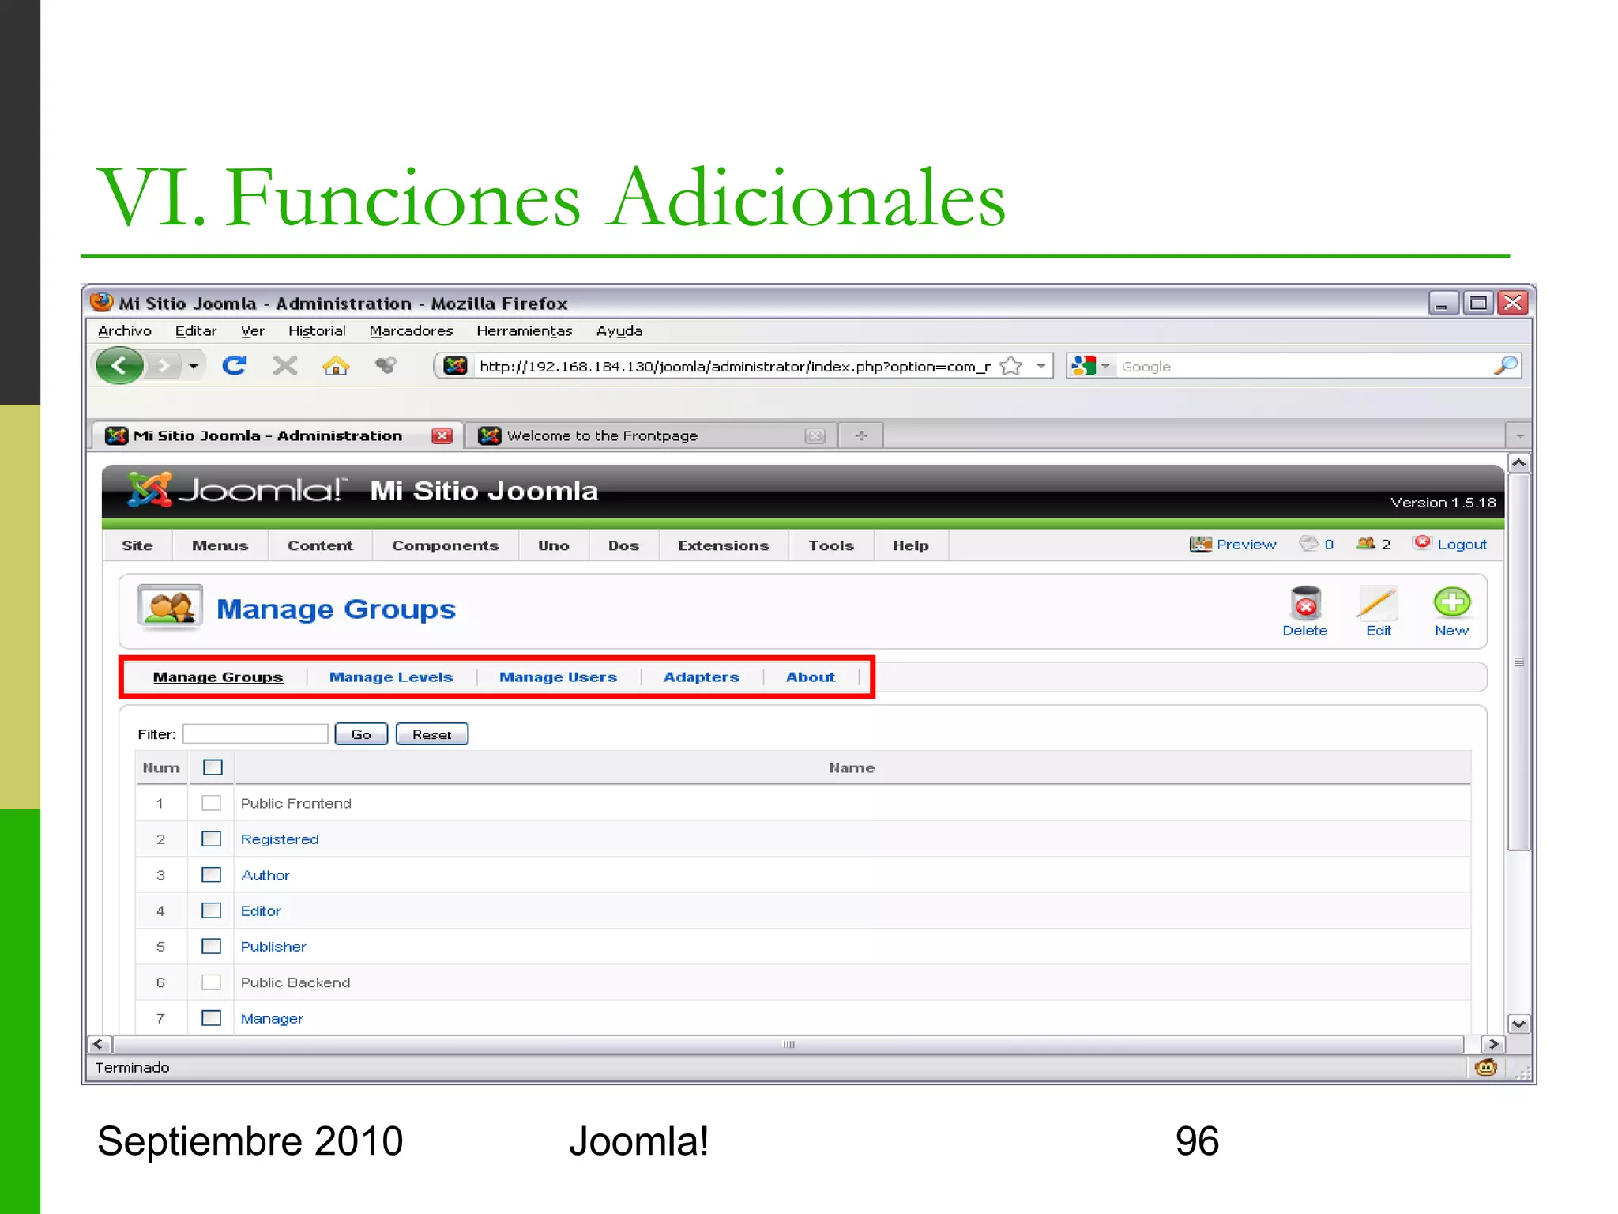Open the Tools menu in Joomla
The image size is (1618, 1214).
(x=831, y=545)
